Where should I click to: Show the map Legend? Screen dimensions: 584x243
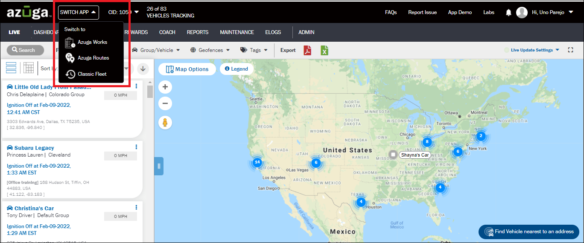point(236,69)
